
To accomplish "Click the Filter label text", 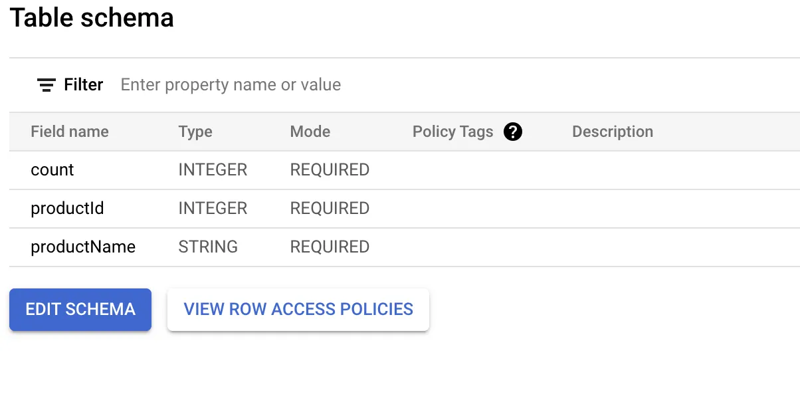I will pyautogui.click(x=84, y=85).
